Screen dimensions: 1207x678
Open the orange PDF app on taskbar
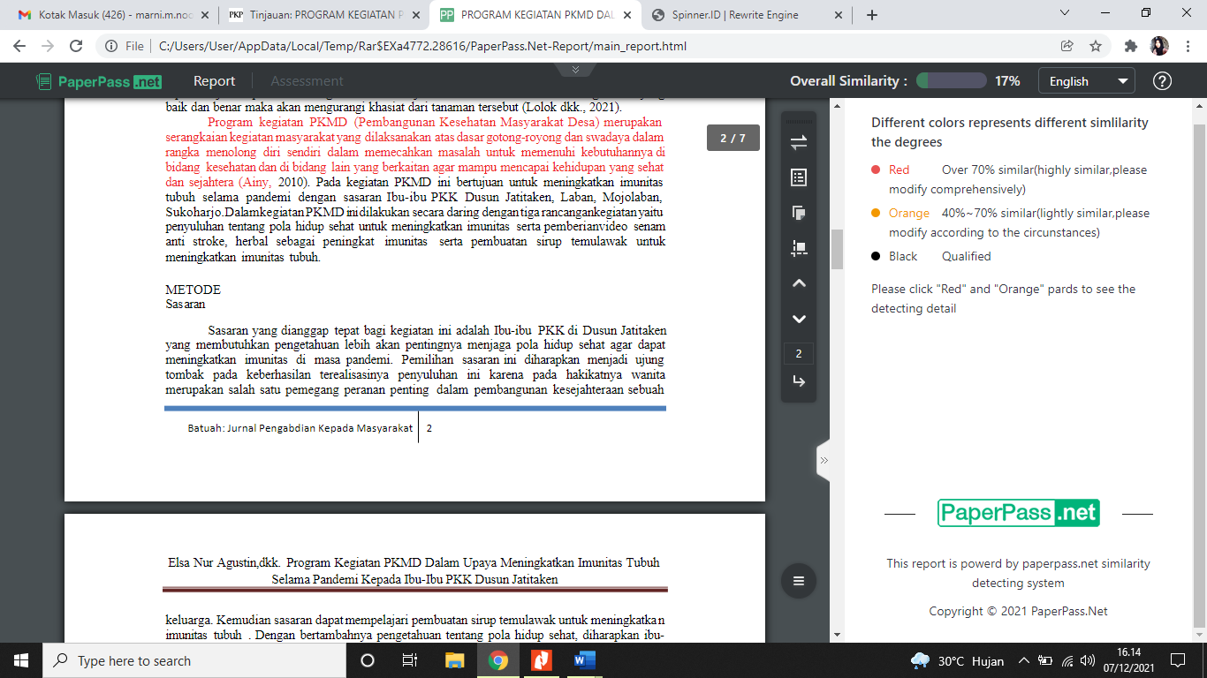pos(541,660)
